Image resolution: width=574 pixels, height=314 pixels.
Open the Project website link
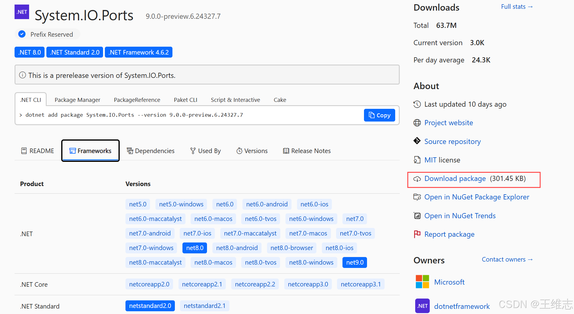[449, 123]
